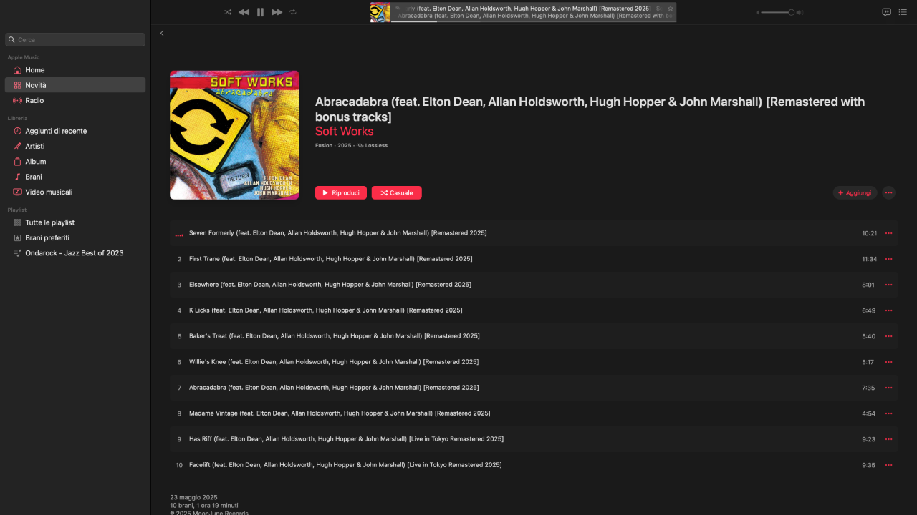Click the back chevron arrow
This screenshot has width=917, height=515.
[162, 33]
